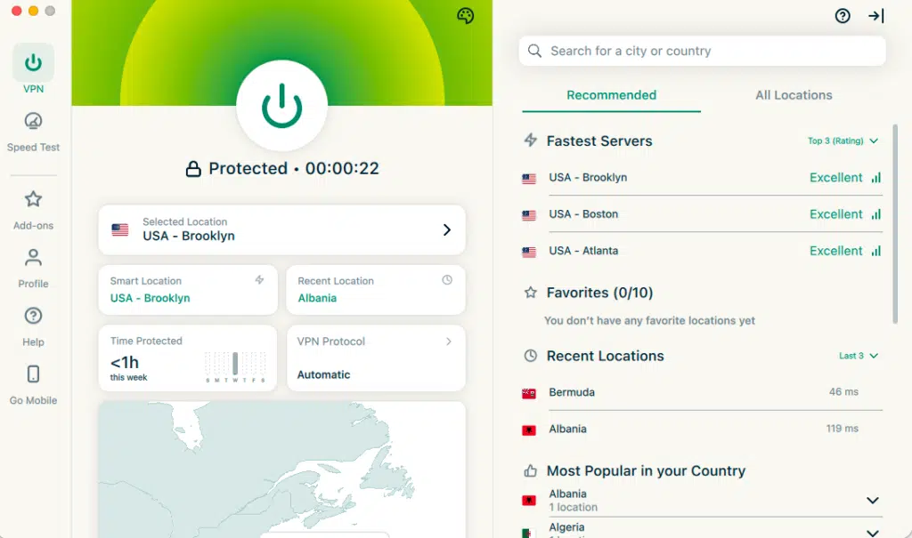Click the lock icon beside Protected status
The height and width of the screenshot is (538, 912).
193,169
